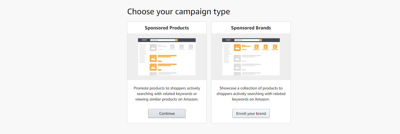Click first orange product image in Sponsored Products preview
Image resolution: width=400 pixels, height=134 pixels.
click(x=153, y=58)
